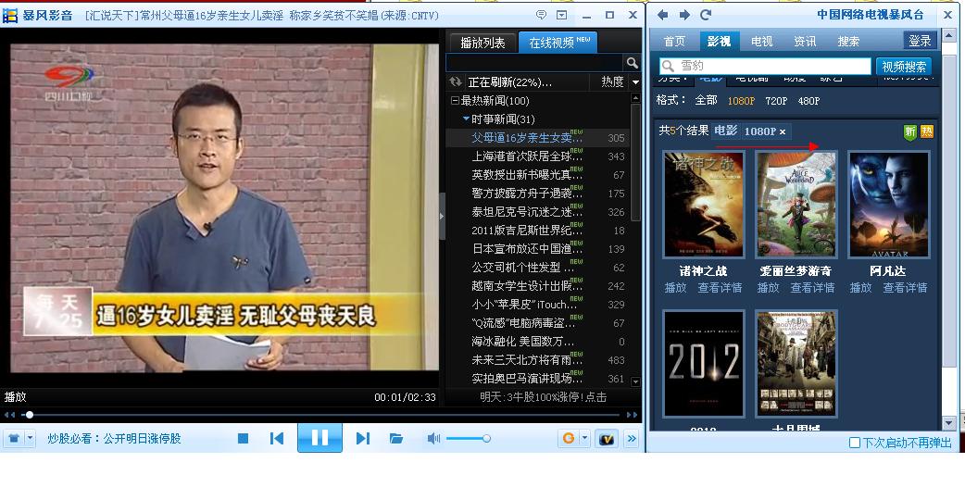Click the playlist scrollbar down arrow

point(635,381)
